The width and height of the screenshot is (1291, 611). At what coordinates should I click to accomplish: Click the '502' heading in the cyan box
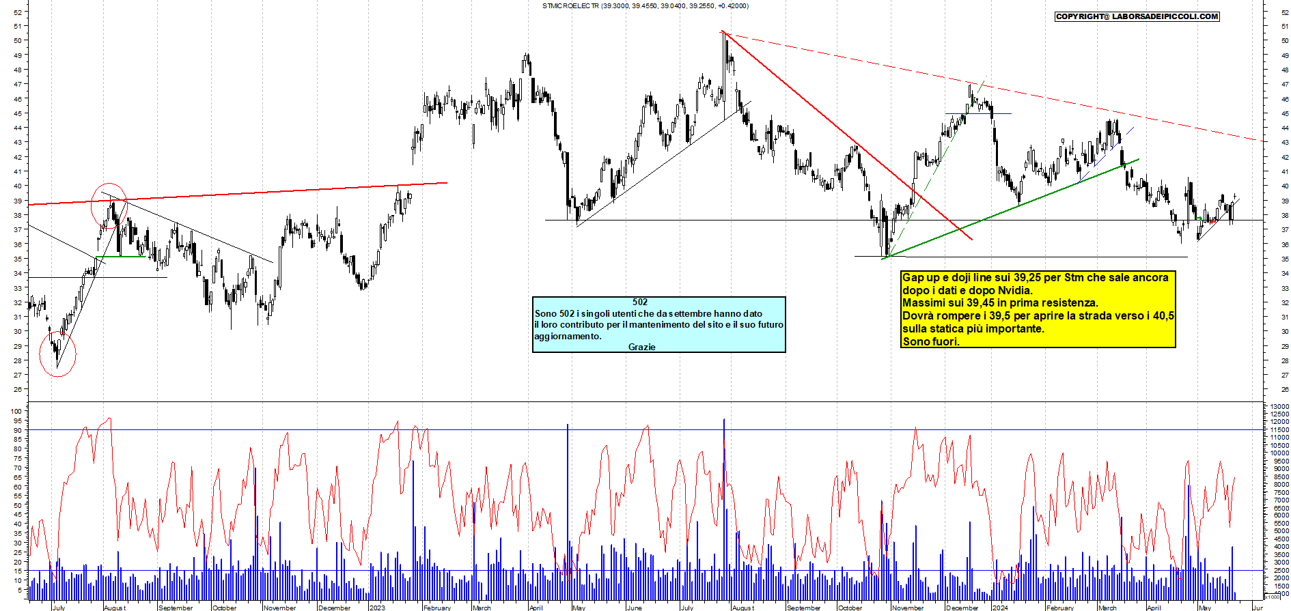[640, 302]
